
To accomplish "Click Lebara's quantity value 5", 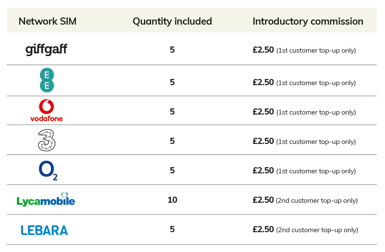I will pyautogui.click(x=173, y=229).
